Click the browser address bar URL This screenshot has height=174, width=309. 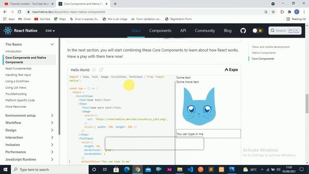69,12
